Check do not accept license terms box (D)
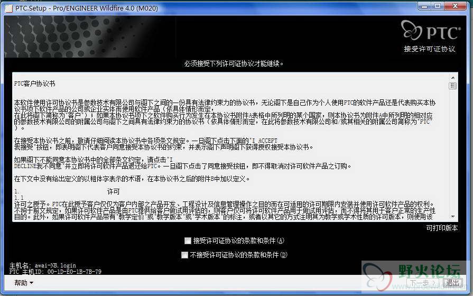Image resolution: width=473 pixels, height=296 pixels. [x=184, y=255]
